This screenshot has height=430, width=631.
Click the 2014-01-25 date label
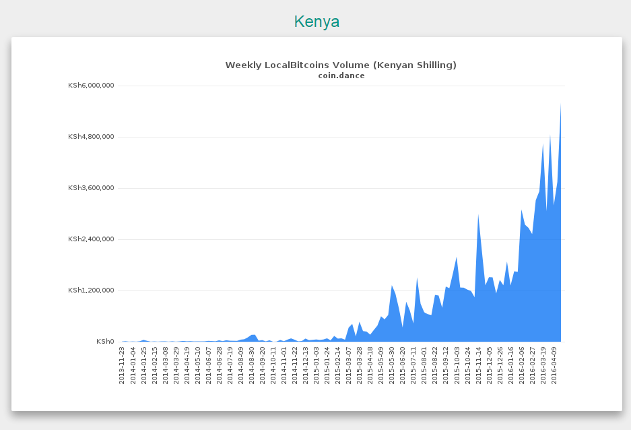tap(143, 365)
